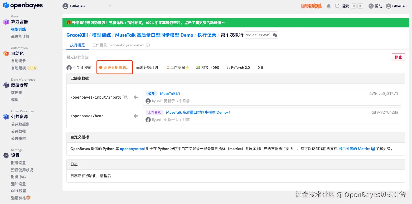
Task: Click the 工作空间 lightning bolt icon
Action: (187, 67)
